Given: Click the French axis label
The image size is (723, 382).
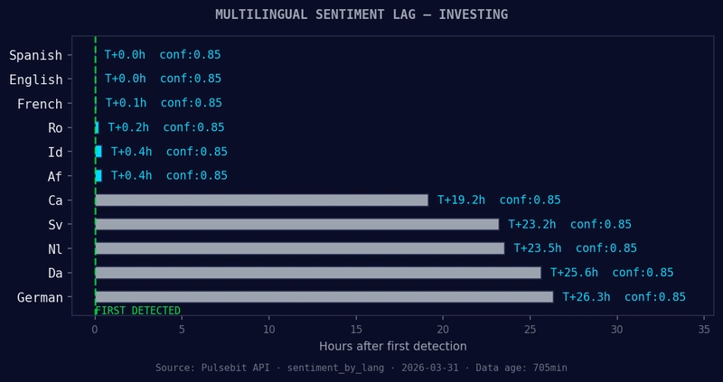Looking at the screenshot, I should point(40,104).
